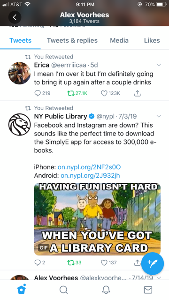The width and height of the screenshot is (169, 300).
Task: Open the Messages envelope icon
Action: pos(148,290)
